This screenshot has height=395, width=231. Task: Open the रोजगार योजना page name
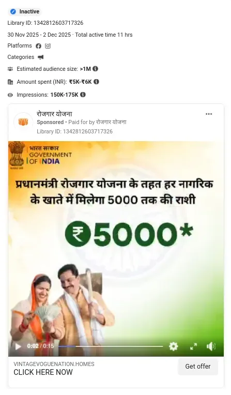coord(54,114)
